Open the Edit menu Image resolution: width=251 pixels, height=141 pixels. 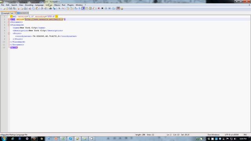pyautogui.click(x=7, y=5)
